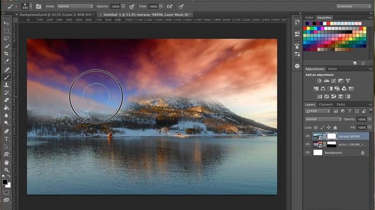Select the Clone Stamp tool
This screenshot has width=375, height=210.
pos(6,85)
